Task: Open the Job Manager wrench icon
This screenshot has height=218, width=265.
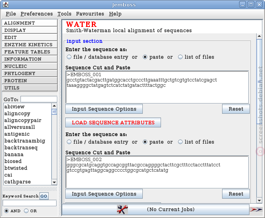Action: tap(122, 210)
